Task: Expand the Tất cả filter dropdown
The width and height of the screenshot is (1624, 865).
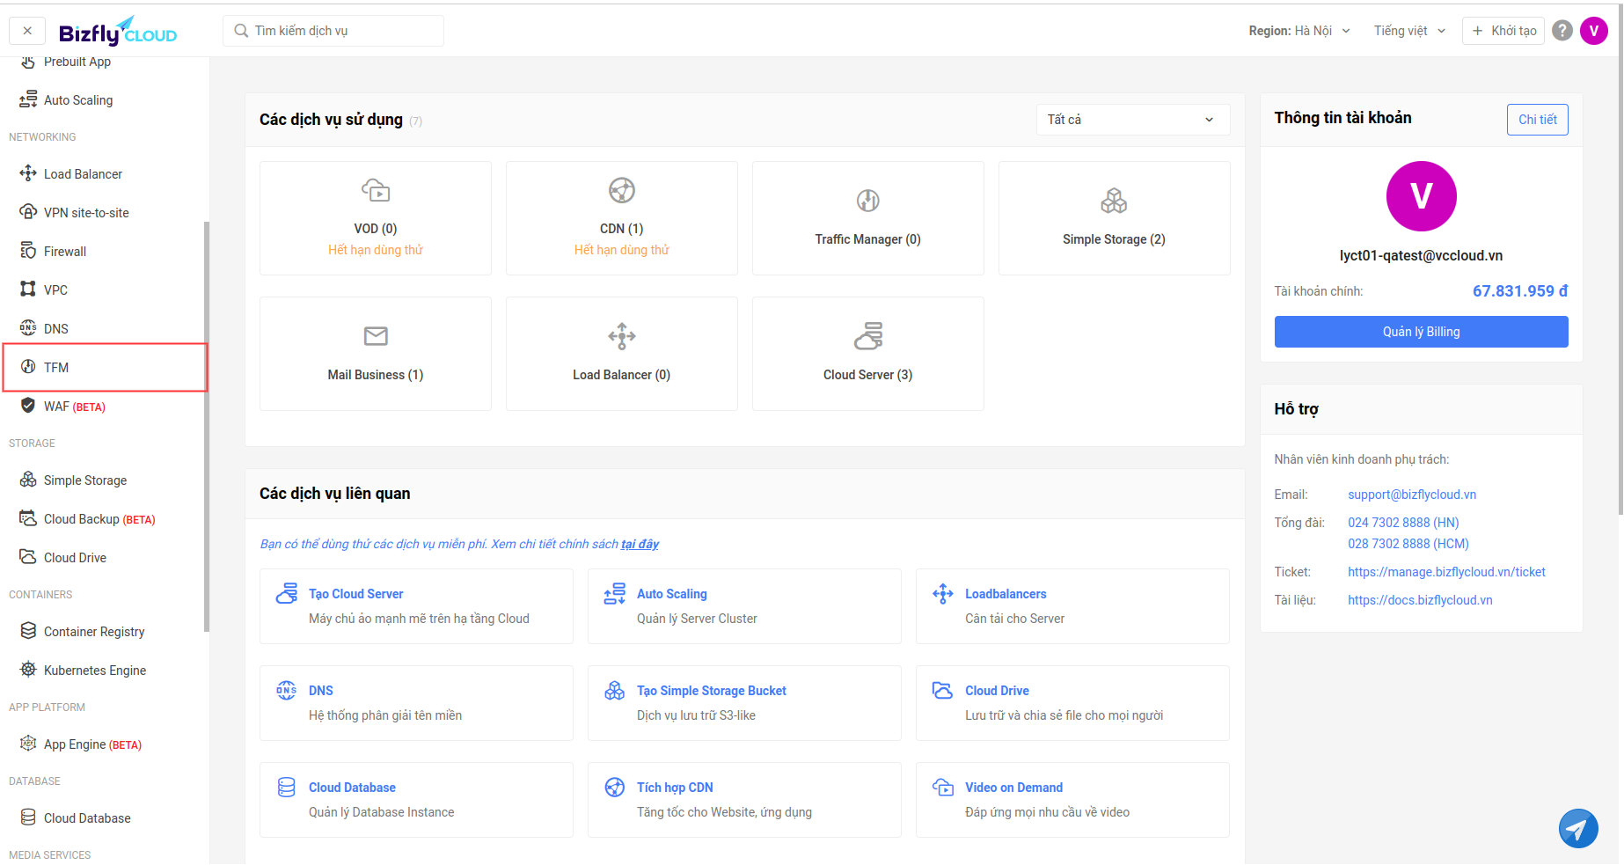Action: [x=1133, y=120]
